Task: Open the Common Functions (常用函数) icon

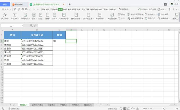Action: tap(25, 15)
